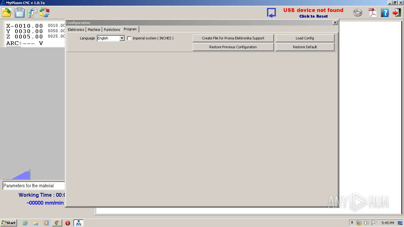Click Create File for Proma Elektronika Support

[x=233, y=38]
